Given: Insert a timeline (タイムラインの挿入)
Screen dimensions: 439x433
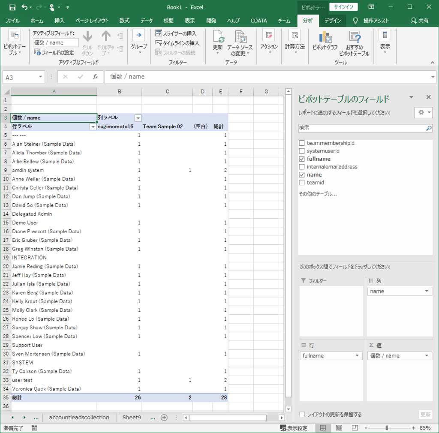Looking at the screenshot, I should pyautogui.click(x=177, y=43).
